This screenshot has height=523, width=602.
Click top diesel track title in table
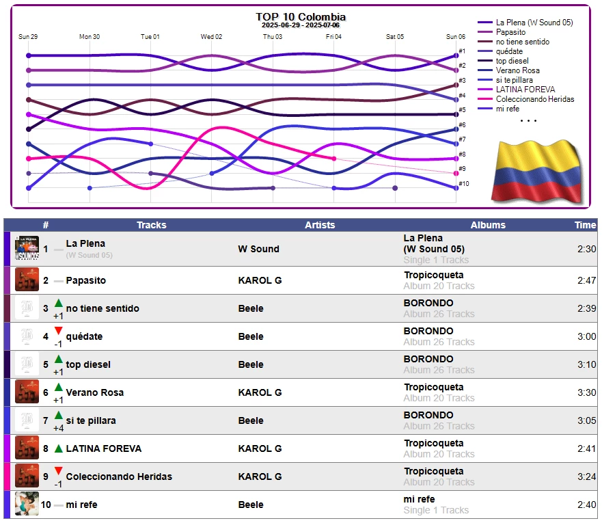click(x=88, y=364)
